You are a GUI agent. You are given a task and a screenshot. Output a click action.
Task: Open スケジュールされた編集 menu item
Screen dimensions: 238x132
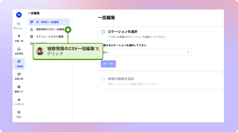50,36
